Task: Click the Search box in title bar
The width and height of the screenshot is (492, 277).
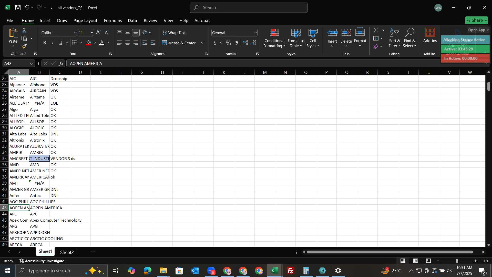Action: [248, 8]
